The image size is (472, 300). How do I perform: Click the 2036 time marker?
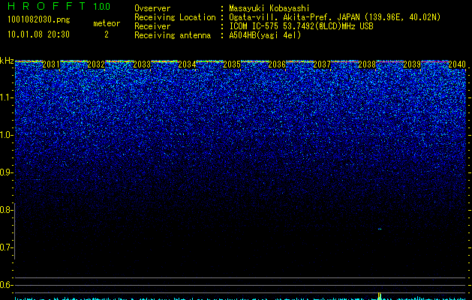tap(277, 64)
